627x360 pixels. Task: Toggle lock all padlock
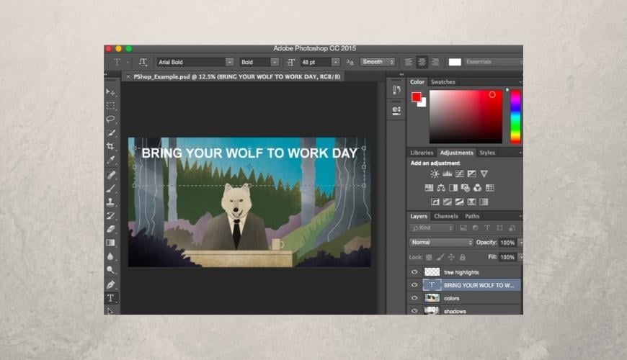pos(462,257)
